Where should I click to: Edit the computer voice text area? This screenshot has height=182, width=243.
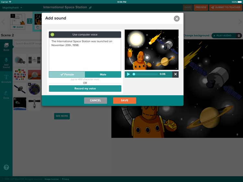[85, 55]
